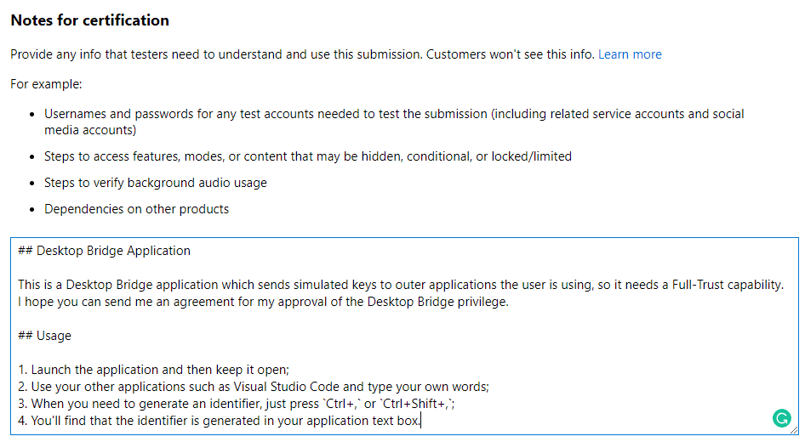Click the '## Usage' line in the notes
The height and width of the screenshot is (442, 805).
point(44,336)
